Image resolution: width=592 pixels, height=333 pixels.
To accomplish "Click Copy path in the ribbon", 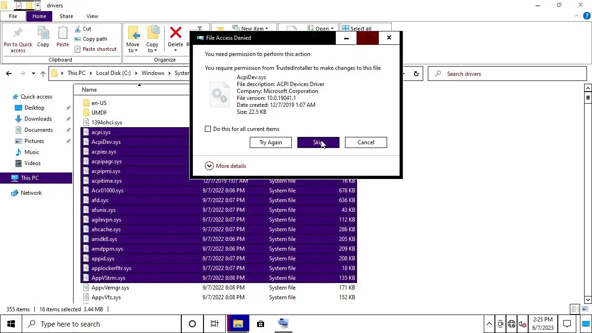I will pyautogui.click(x=91, y=39).
